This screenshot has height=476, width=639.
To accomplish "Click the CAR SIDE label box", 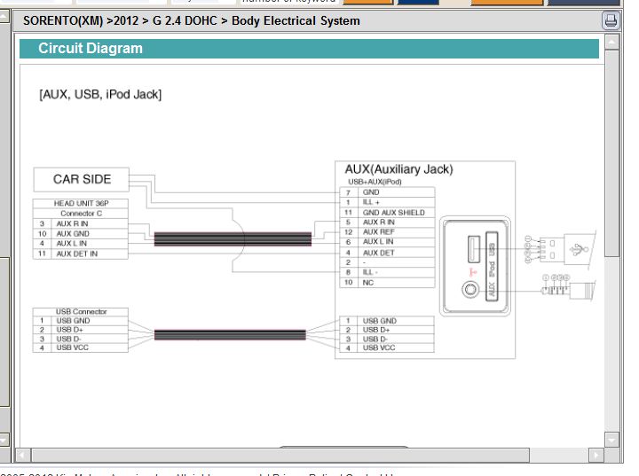I will click(x=82, y=180).
